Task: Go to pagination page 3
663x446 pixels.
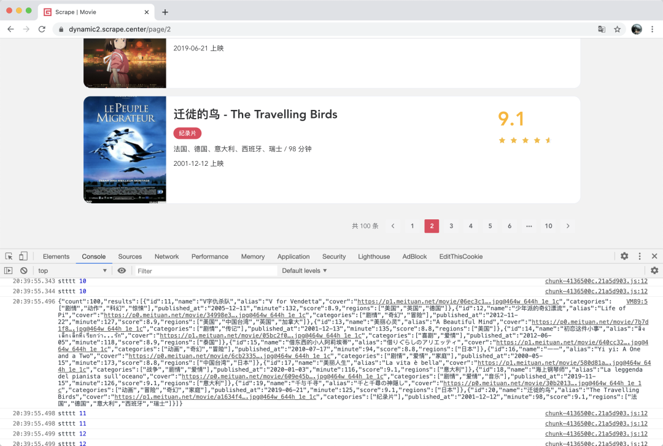Action: point(451,226)
